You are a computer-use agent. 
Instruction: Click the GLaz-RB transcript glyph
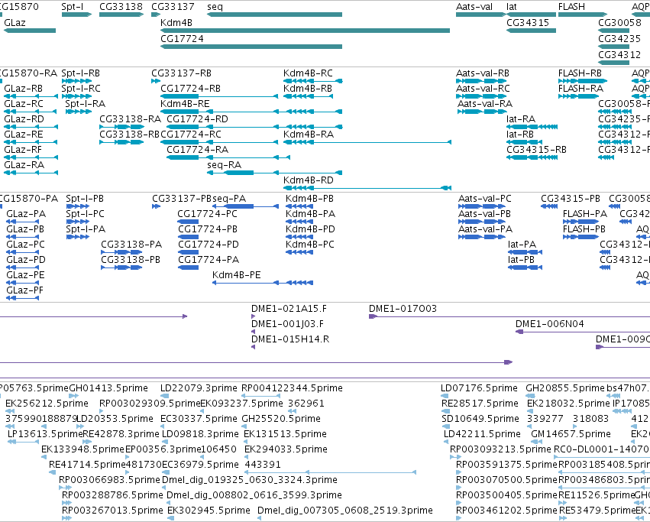pyautogui.click(x=31, y=96)
